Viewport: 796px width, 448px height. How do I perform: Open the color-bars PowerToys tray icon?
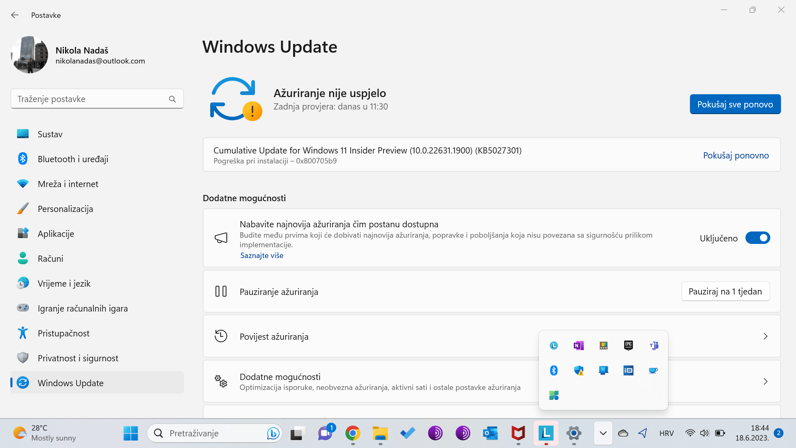pyautogui.click(x=604, y=346)
